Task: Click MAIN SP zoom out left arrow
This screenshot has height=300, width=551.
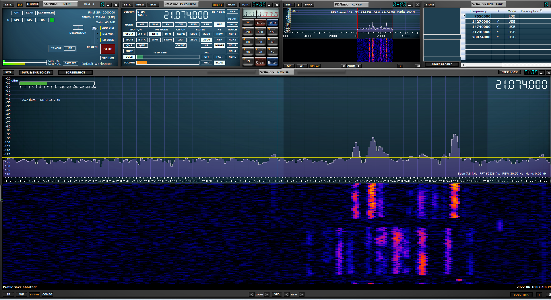Action: point(251,294)
